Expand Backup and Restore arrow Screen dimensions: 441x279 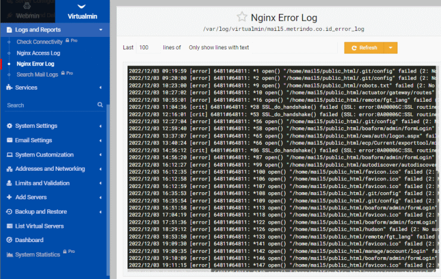(100, 212)
